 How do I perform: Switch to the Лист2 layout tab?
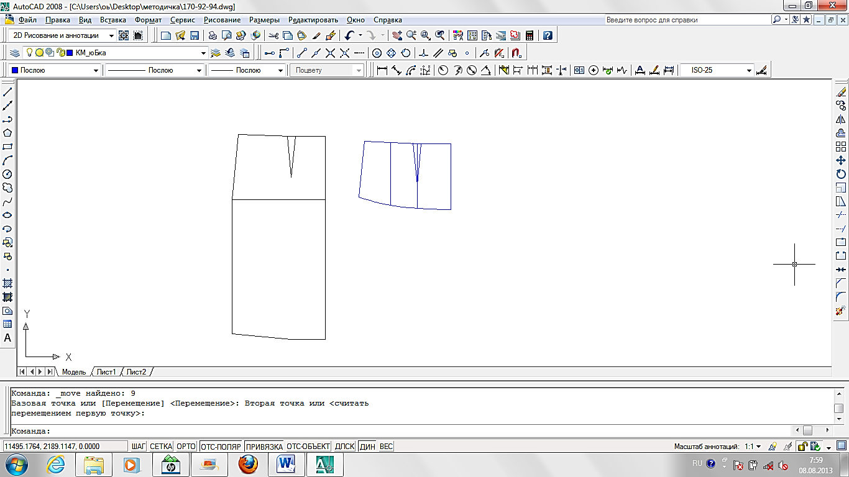coord(137,372)
